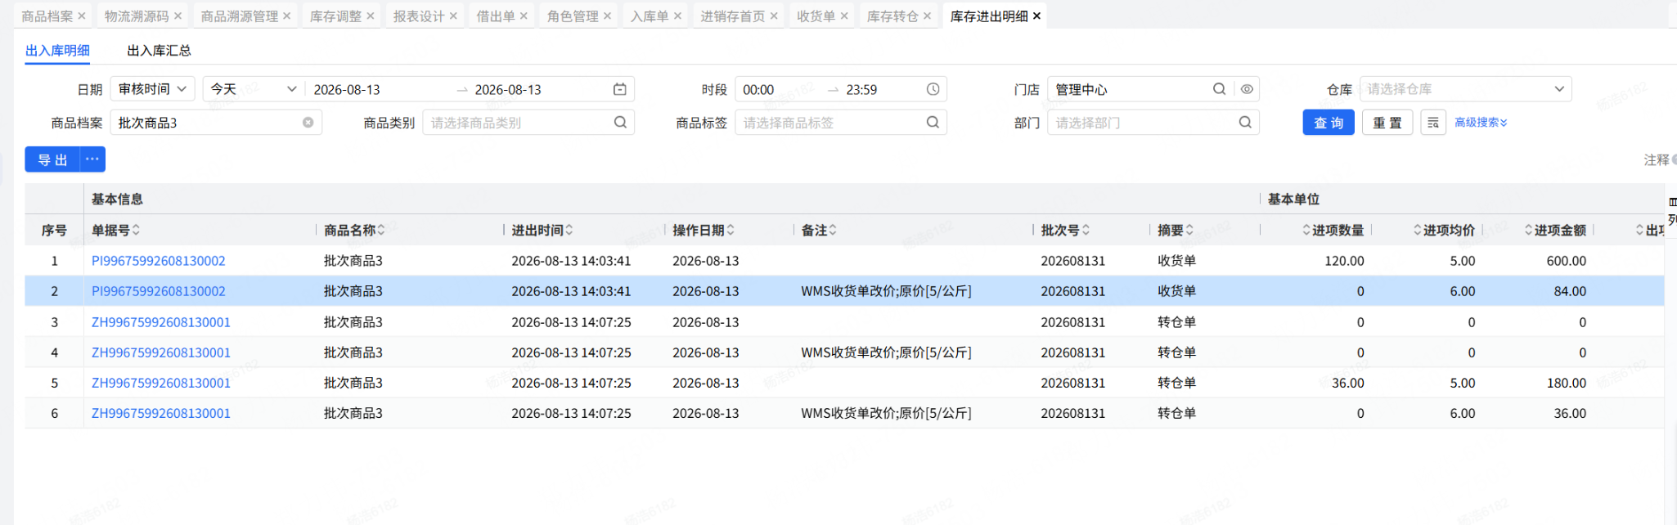Image resolution: width=1677 pixels, height=525 pixels.
Task: Click the start time field 00:00
Action: [x=758, y=89]
